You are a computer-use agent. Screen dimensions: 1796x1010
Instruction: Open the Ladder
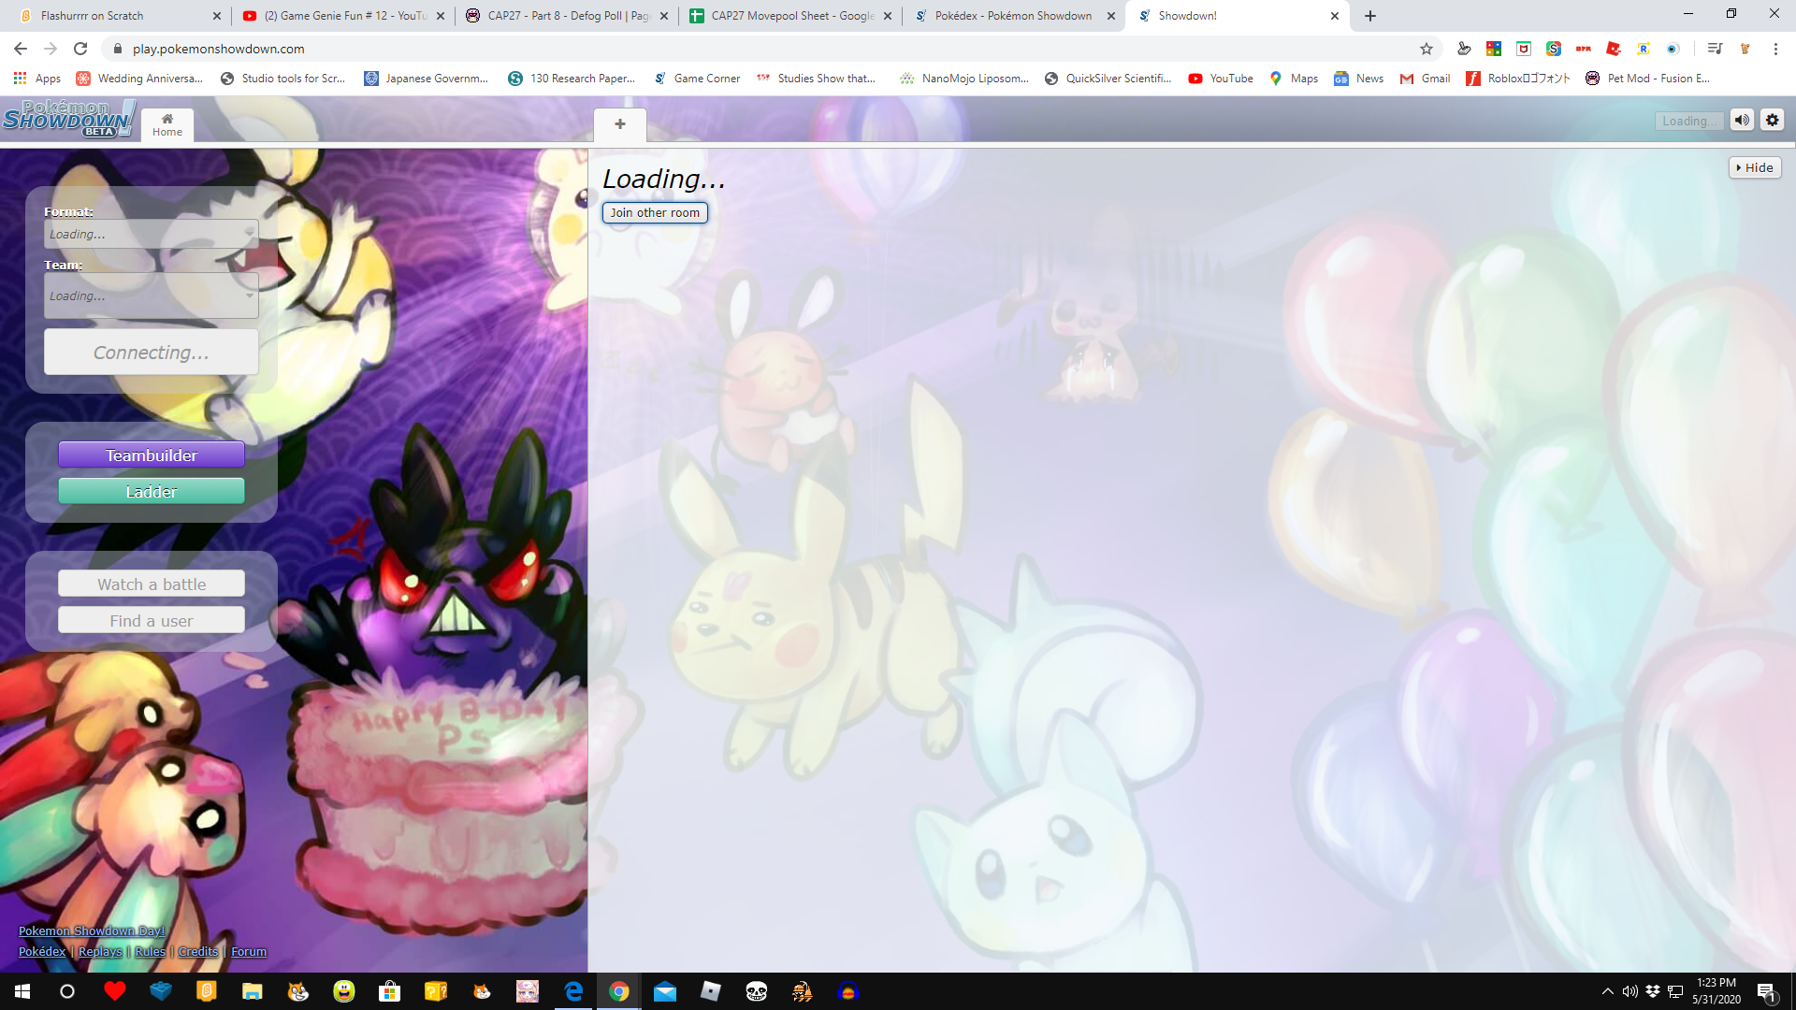(152, 492)
